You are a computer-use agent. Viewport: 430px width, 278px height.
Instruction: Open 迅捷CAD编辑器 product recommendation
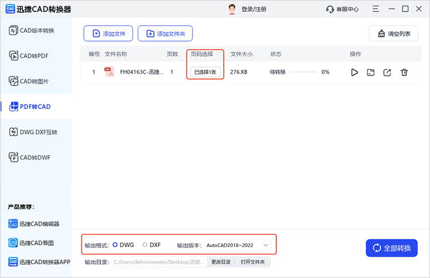coord(38,224)
